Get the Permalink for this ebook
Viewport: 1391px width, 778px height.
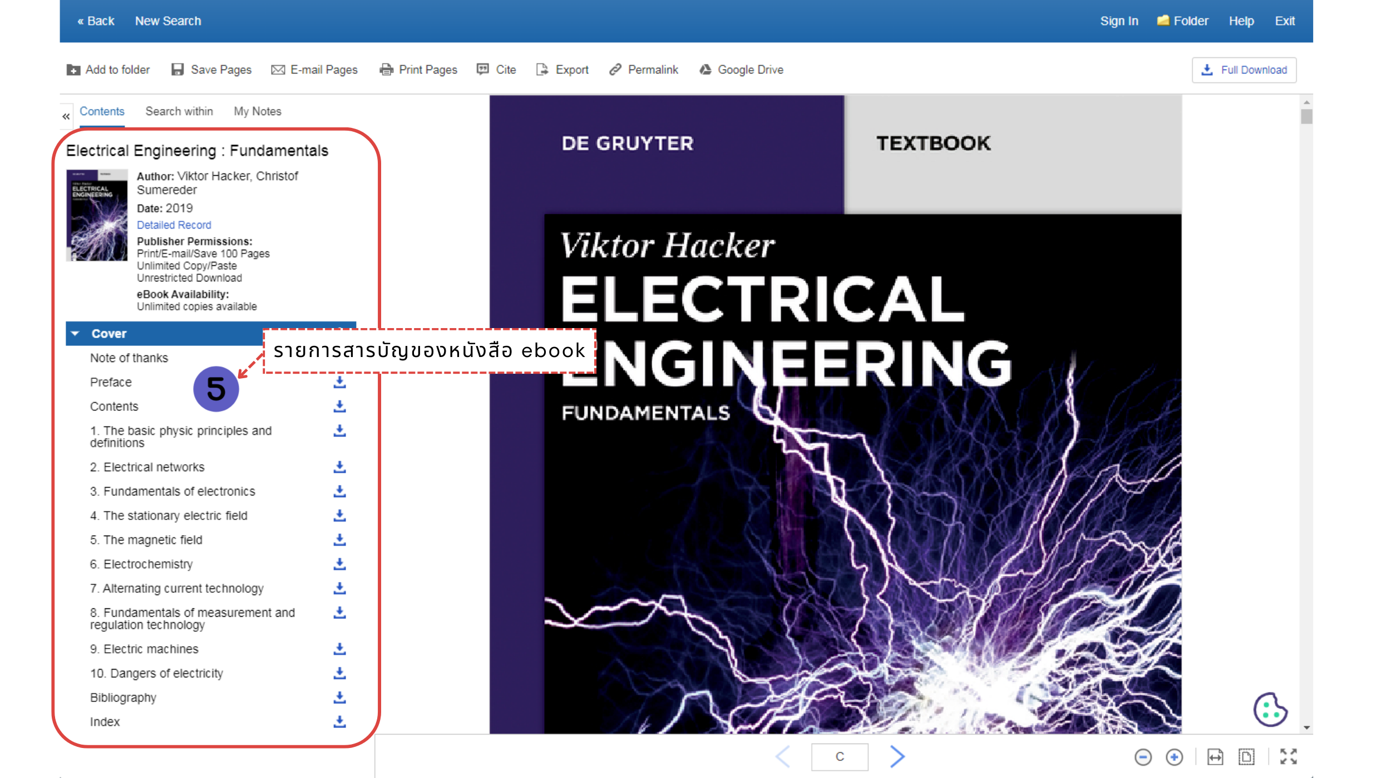tap(643, 70)
